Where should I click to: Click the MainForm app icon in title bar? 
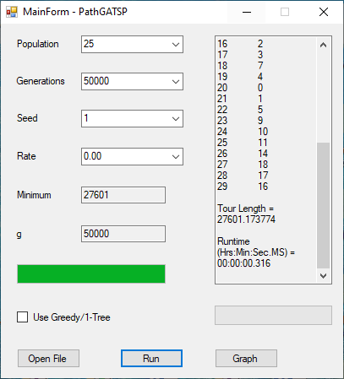pyautogui.click(x=12, y=12)
